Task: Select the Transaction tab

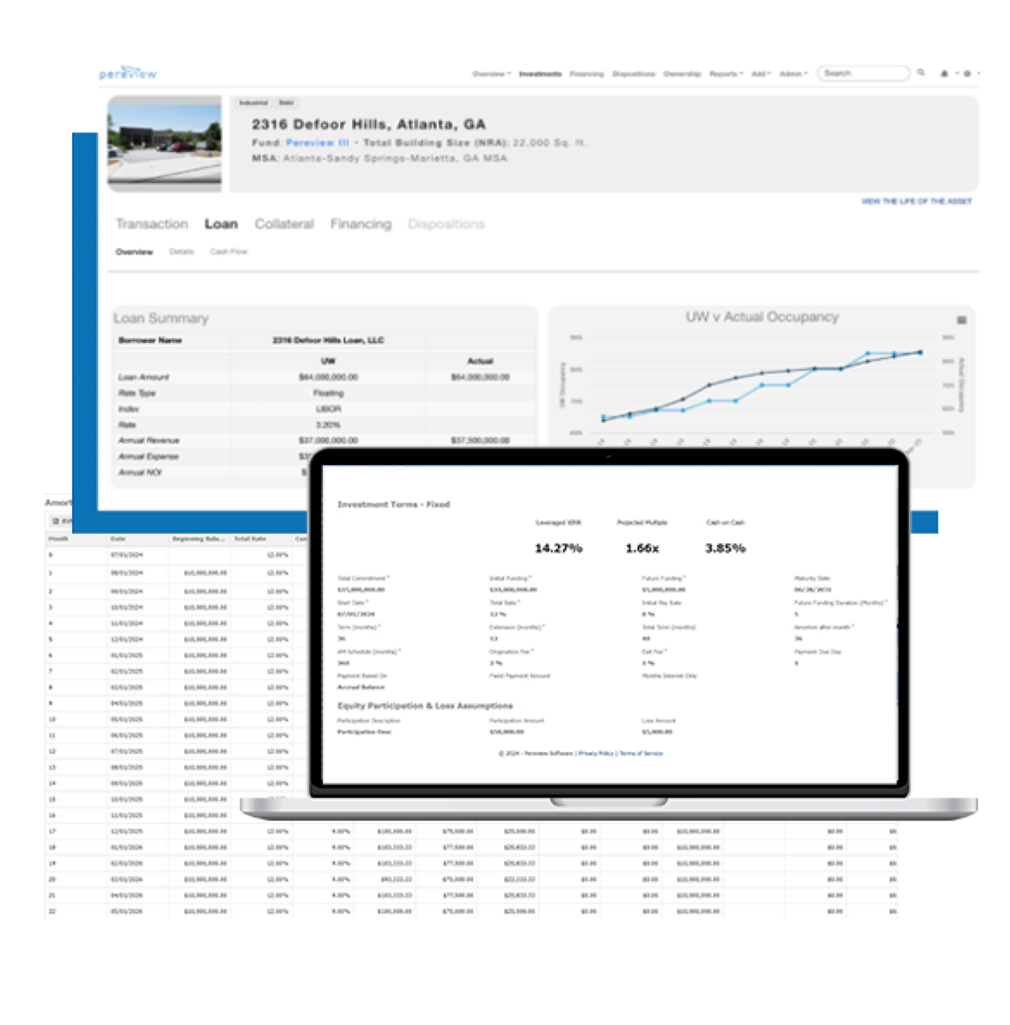Action: [x=151, y=224]
